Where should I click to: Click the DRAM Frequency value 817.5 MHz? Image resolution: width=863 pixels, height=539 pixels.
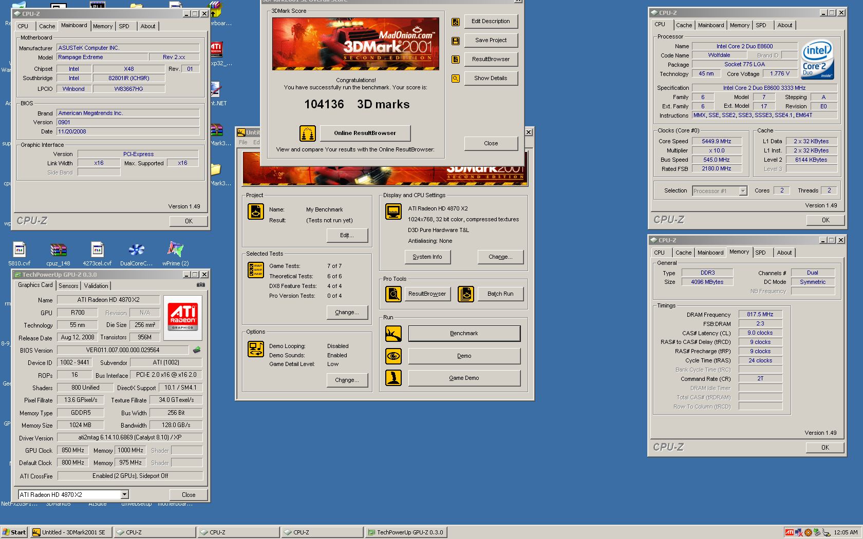(x=760, y=314)
